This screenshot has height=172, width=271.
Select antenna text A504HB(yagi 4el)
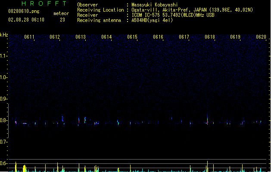[x=152, y=20]
